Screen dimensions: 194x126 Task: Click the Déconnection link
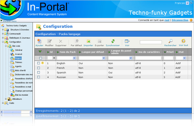point(180,20)
